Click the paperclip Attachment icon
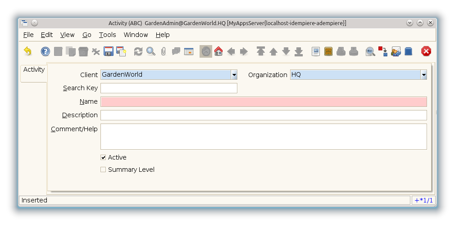455x225 pixels. [164, 51]
